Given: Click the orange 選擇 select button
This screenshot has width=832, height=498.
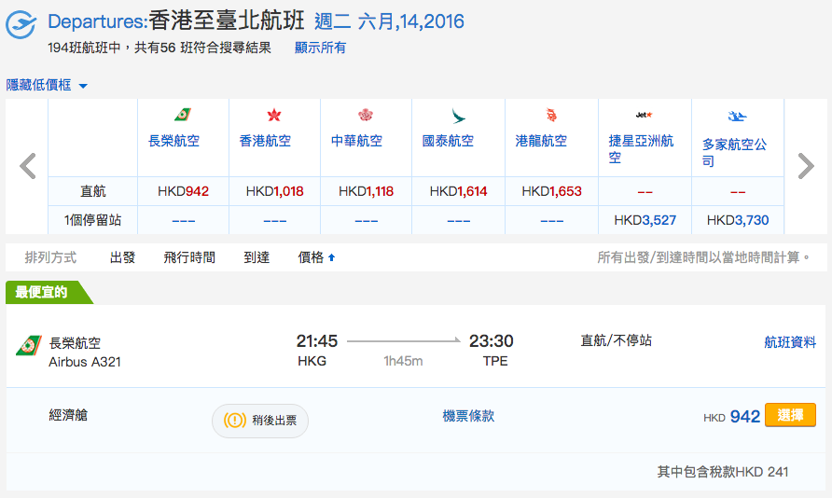Looking at the screenshot, I should [790, 415].
